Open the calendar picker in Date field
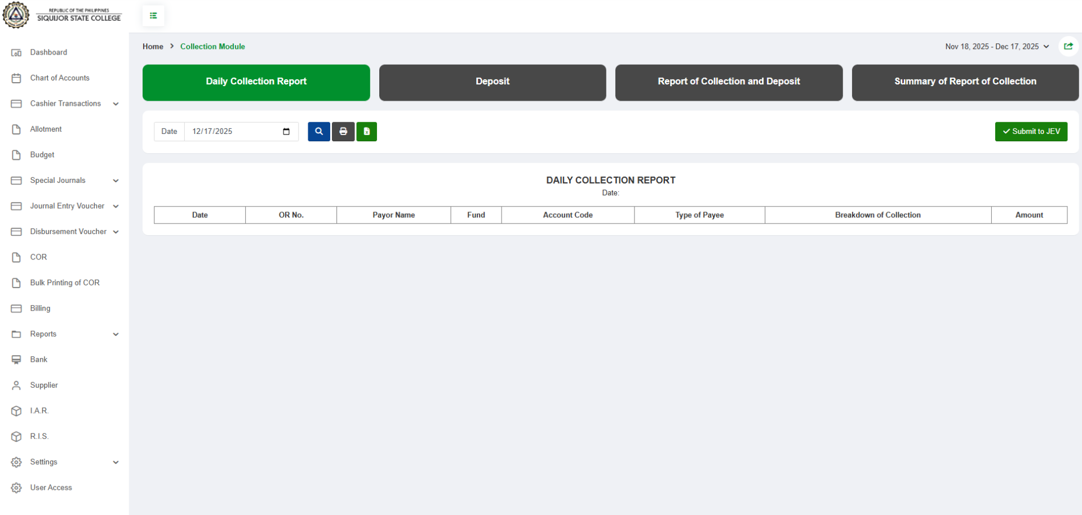 click(286, 132)
